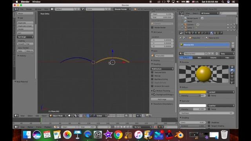Click the Delete button in tool shelf

tap(25, 29)
